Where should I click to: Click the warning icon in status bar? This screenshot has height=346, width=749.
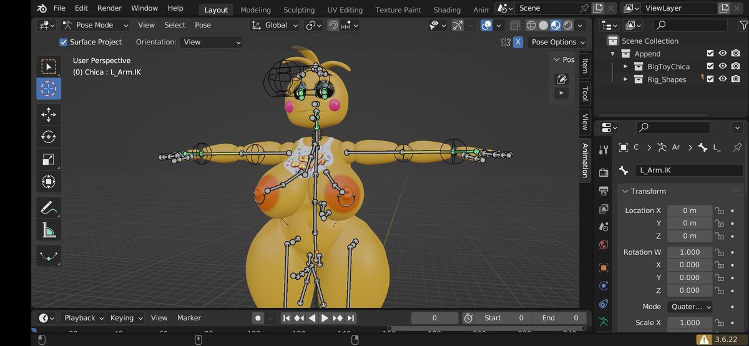coord(704,339)
